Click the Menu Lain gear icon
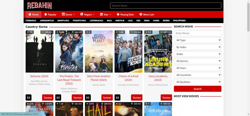The image size is (250, 116). coord(141,14)
